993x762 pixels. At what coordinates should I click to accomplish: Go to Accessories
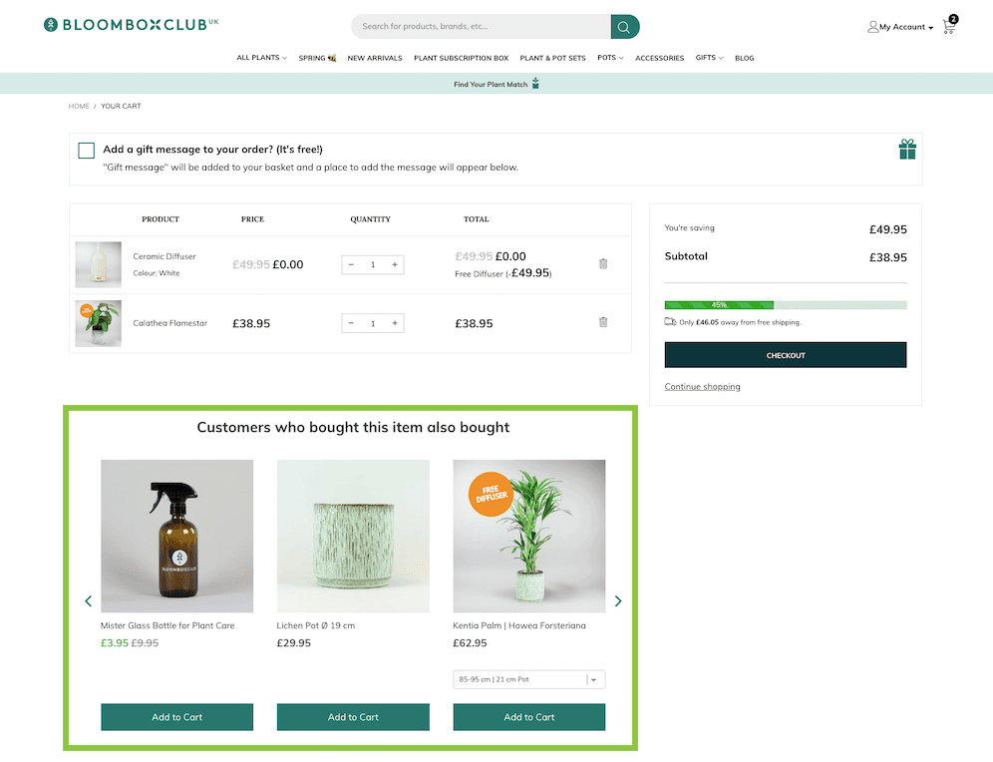pyautogui.click(x=659, y=58)
